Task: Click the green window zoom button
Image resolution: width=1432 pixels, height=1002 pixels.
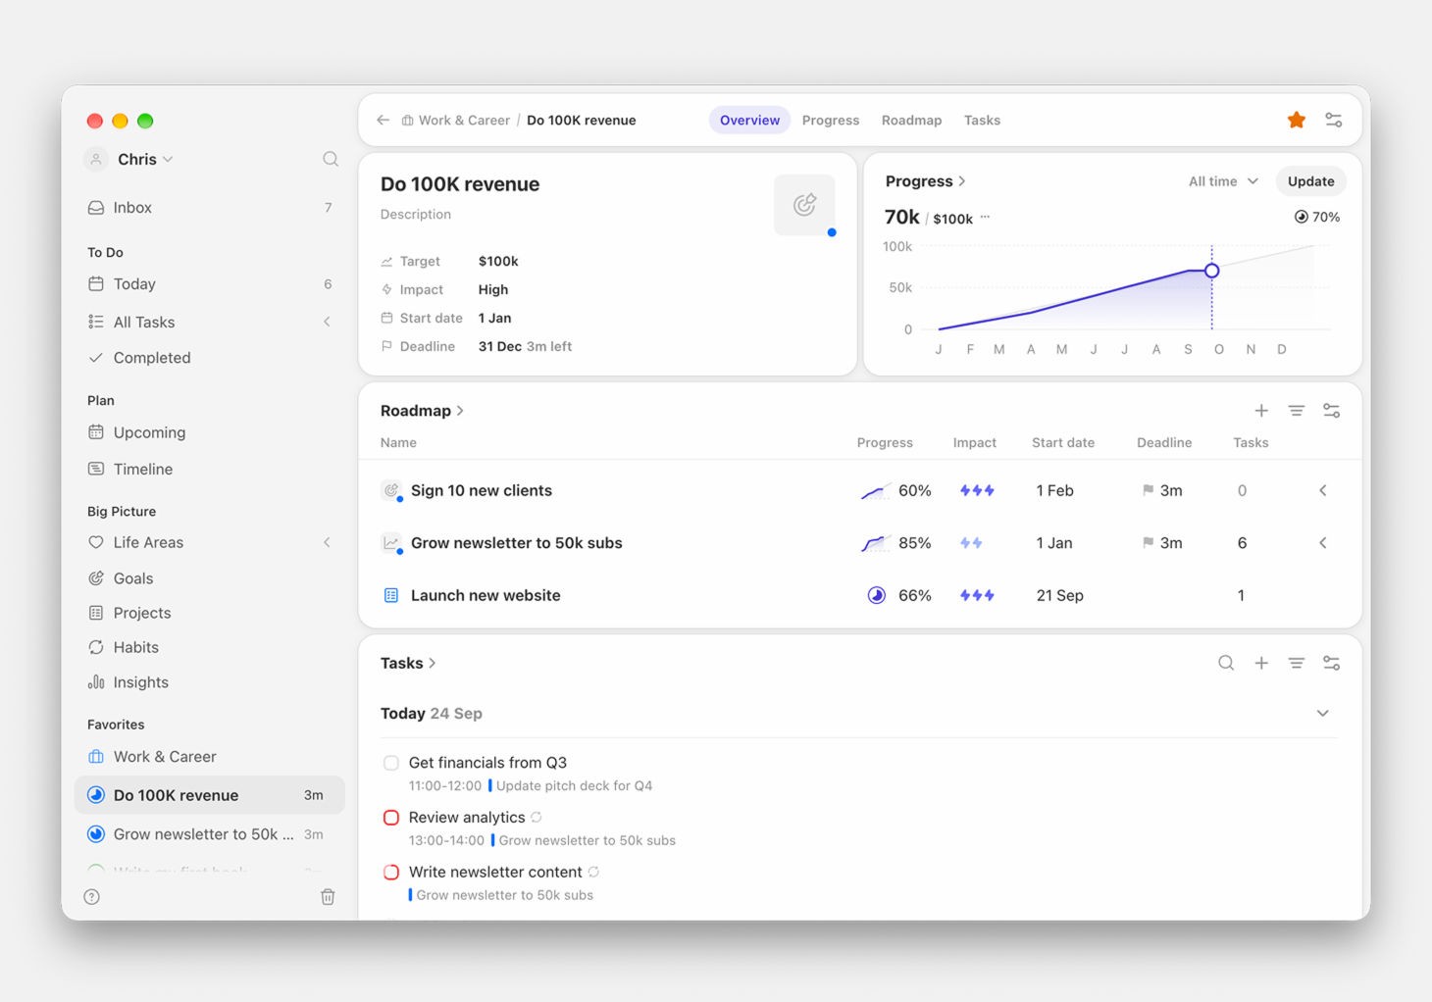Action: click(x=145, y=121)
